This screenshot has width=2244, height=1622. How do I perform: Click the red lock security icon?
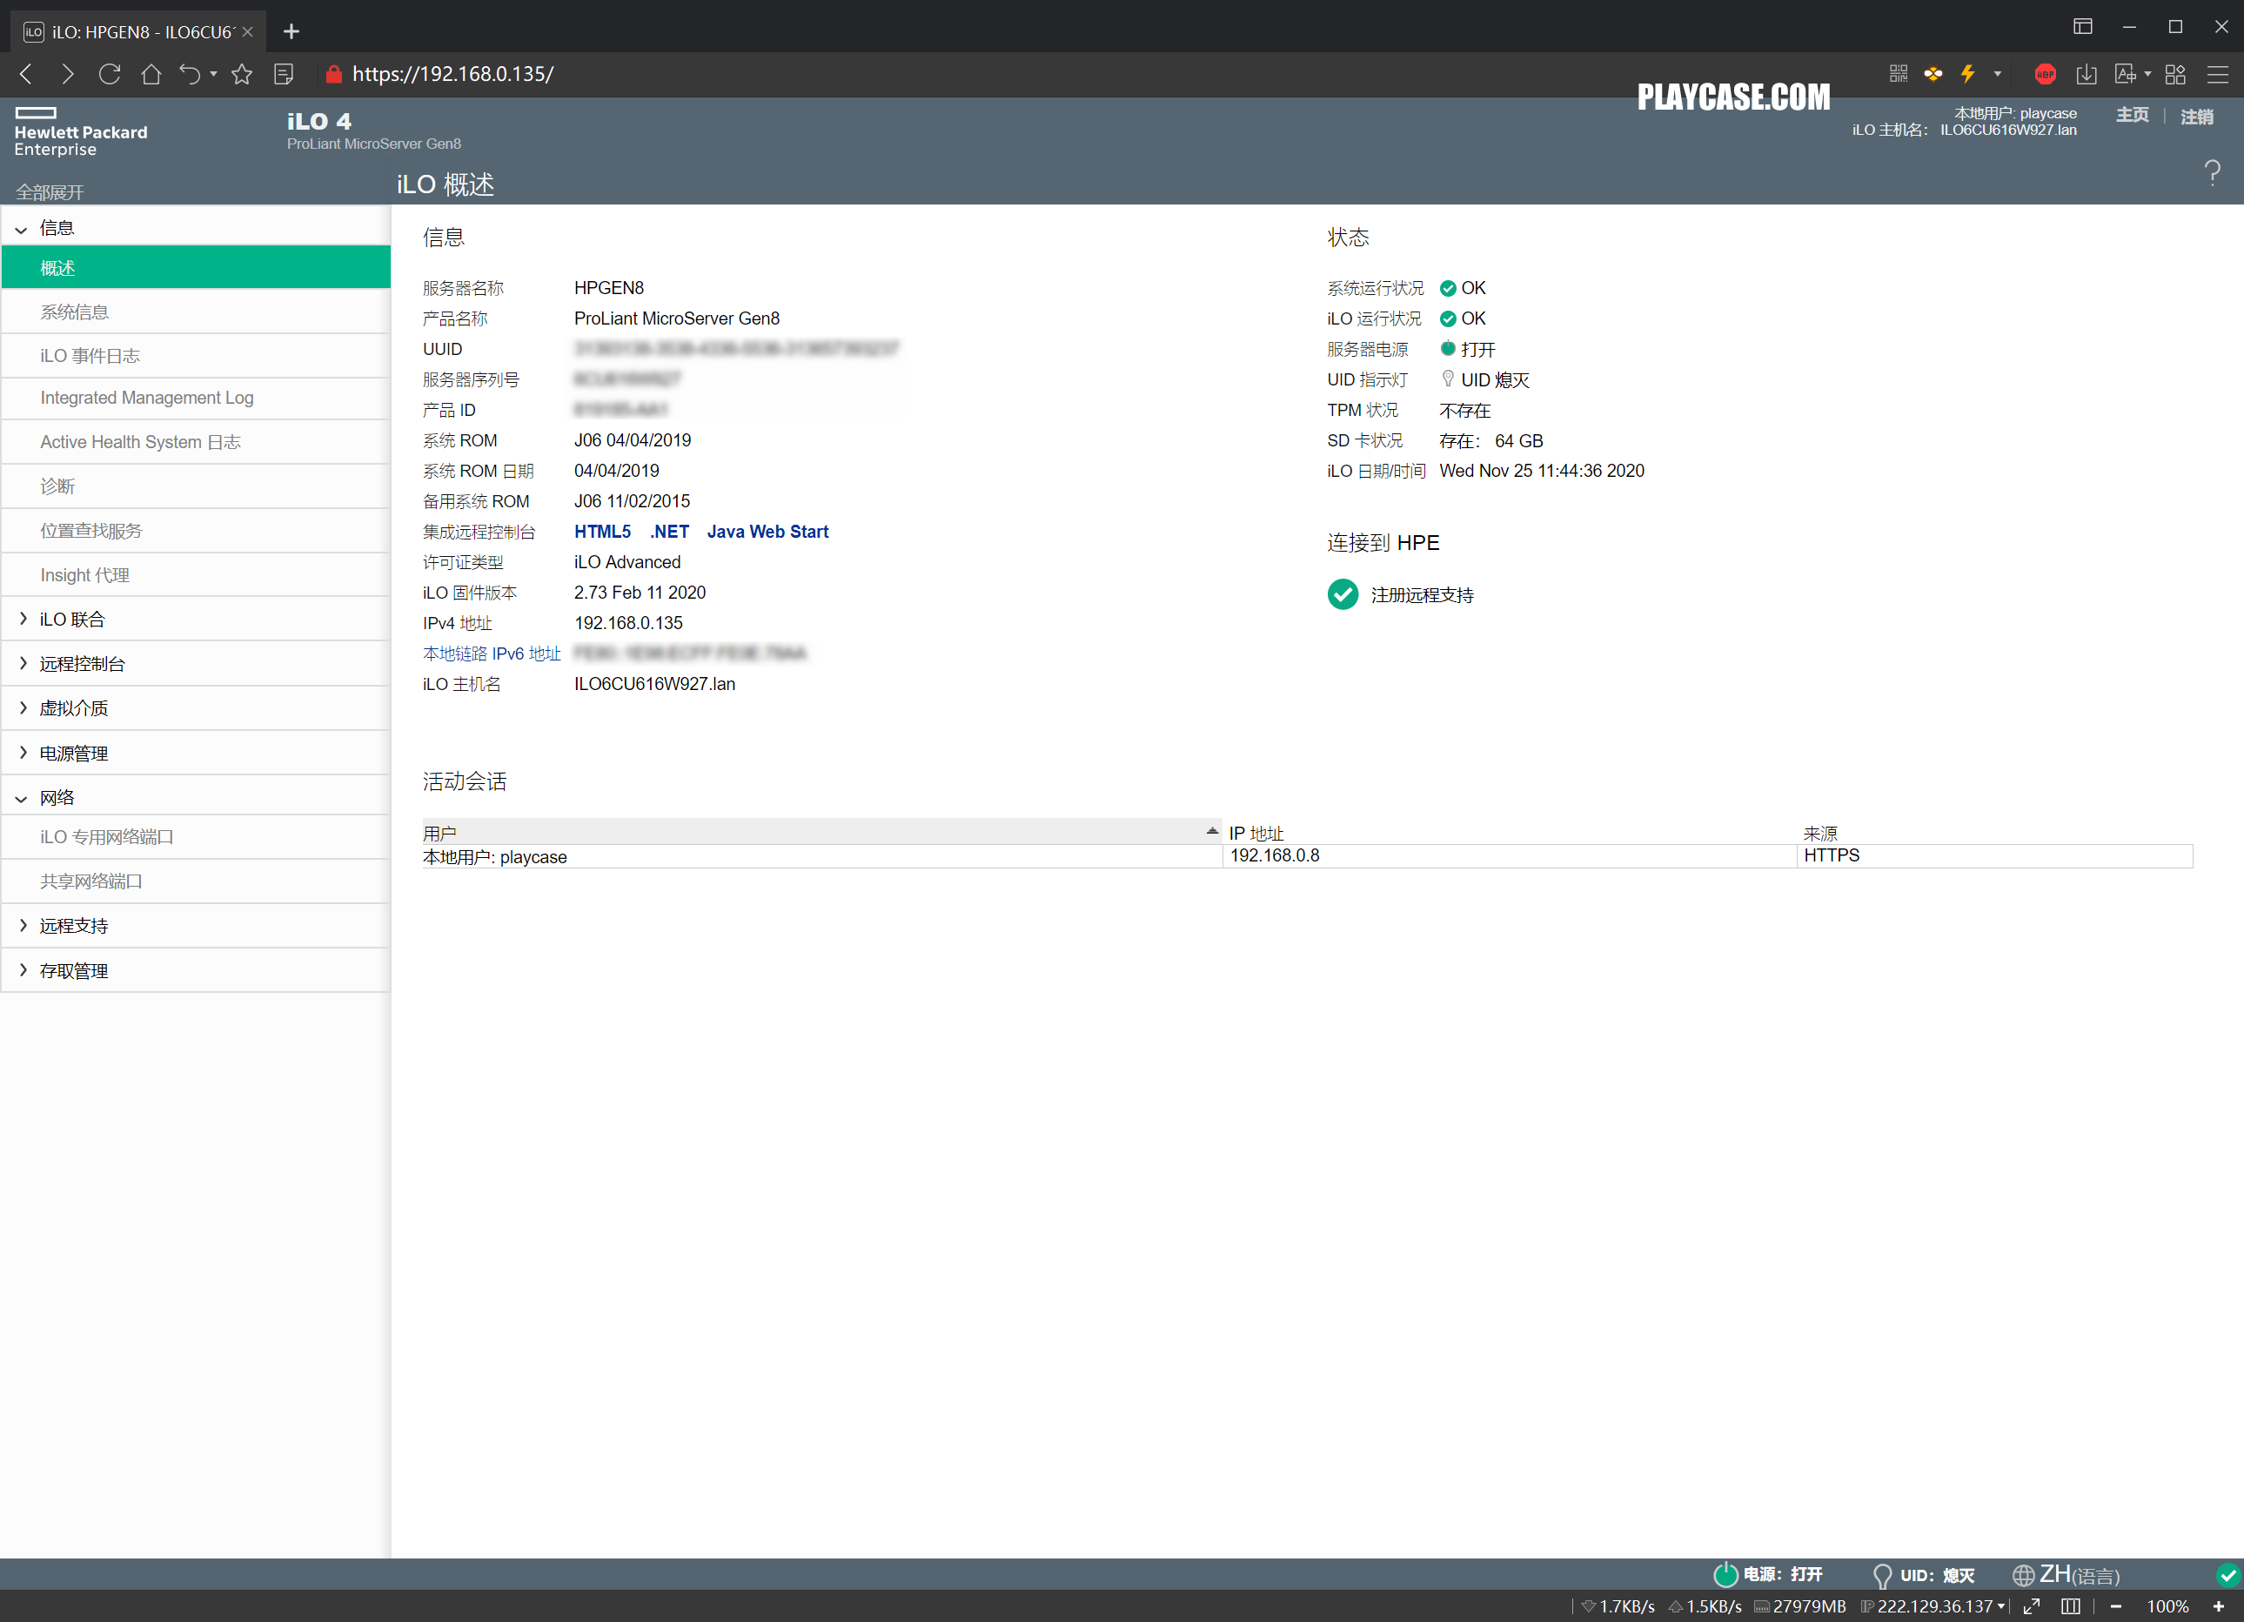coord(333,74)
